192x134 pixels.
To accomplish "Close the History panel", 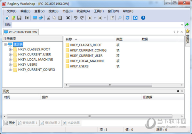I will tap(182, 91).
